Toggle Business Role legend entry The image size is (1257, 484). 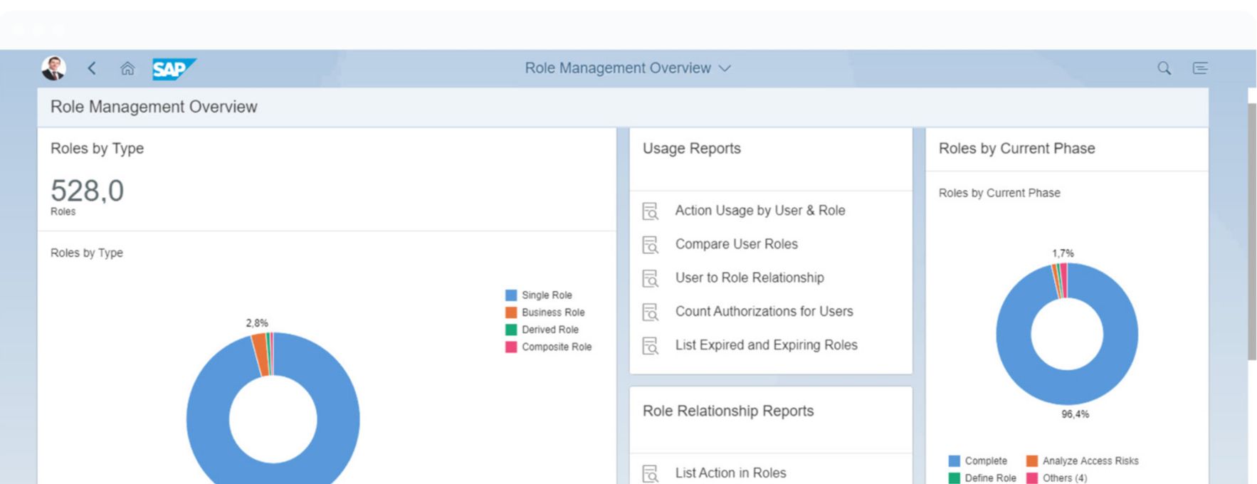point(552,312)
